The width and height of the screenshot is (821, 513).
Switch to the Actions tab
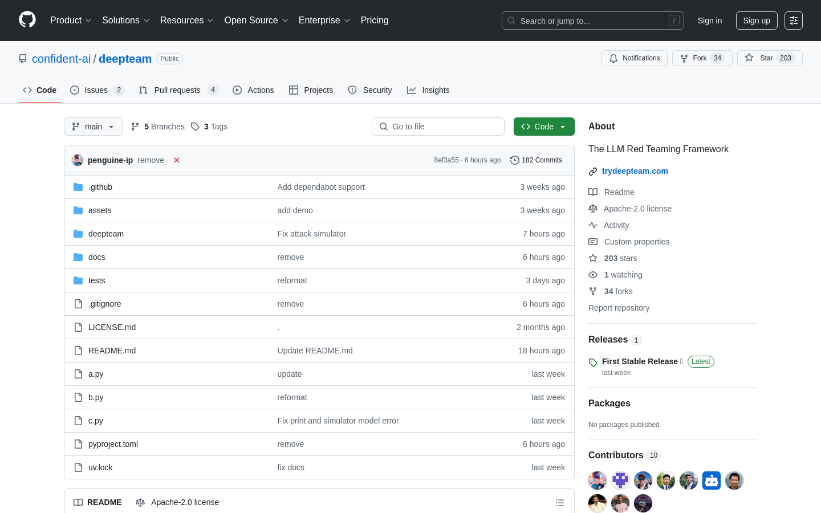pos(253,90)
